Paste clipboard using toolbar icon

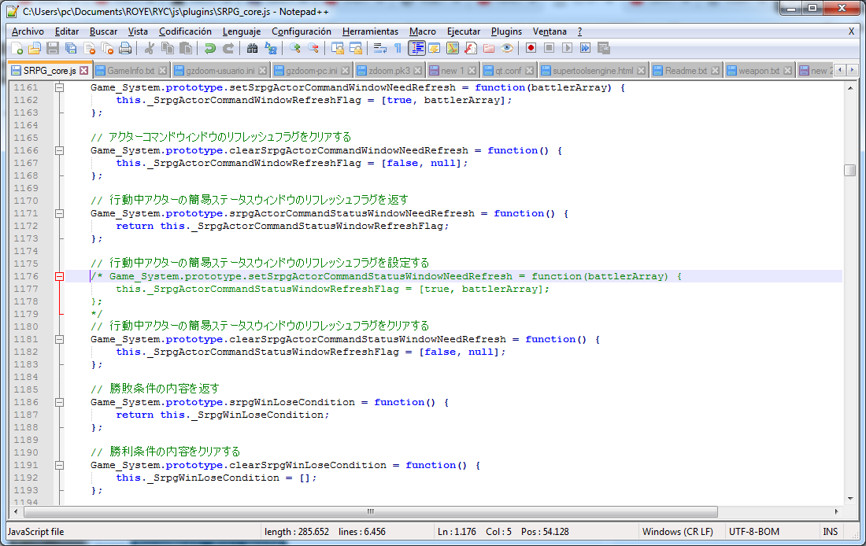coord(186,49)
